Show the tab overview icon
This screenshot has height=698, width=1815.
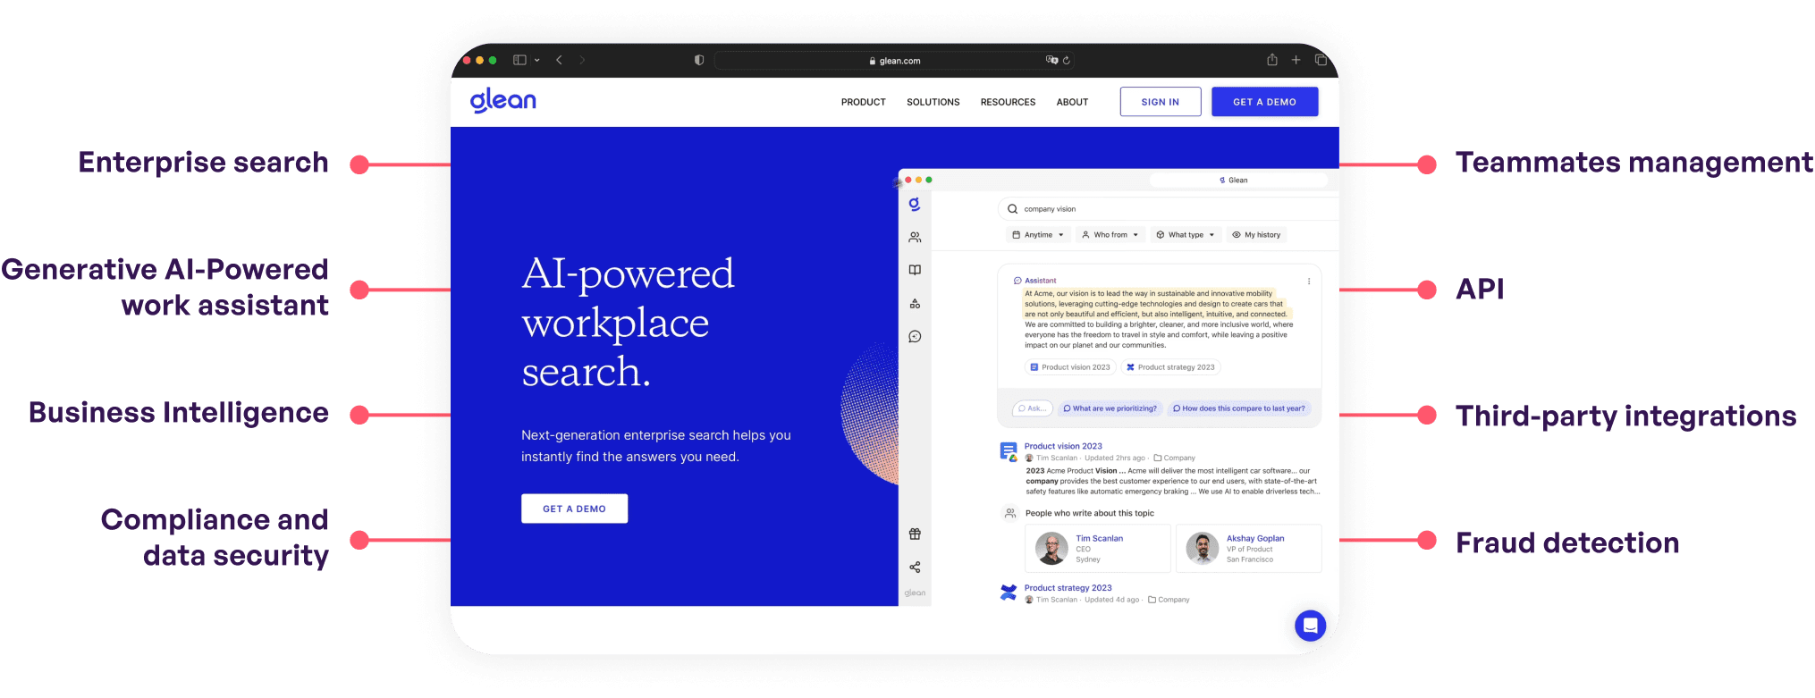pos(1321,60)
